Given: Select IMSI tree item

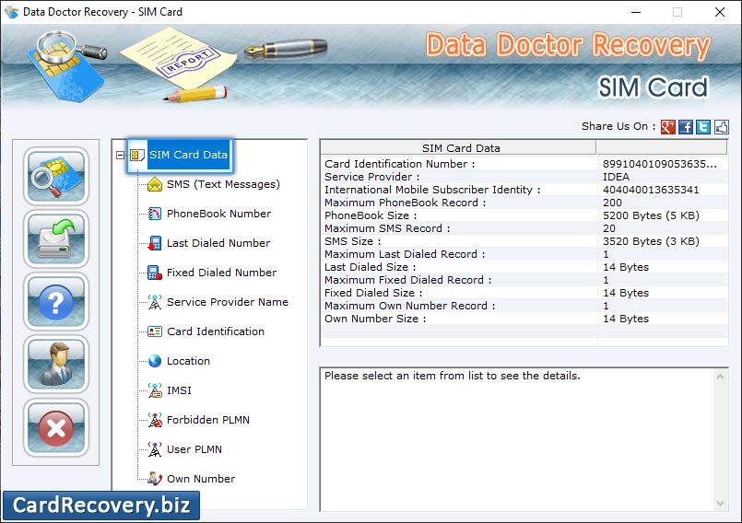Looking at the screenshot, I should (179, 390).
